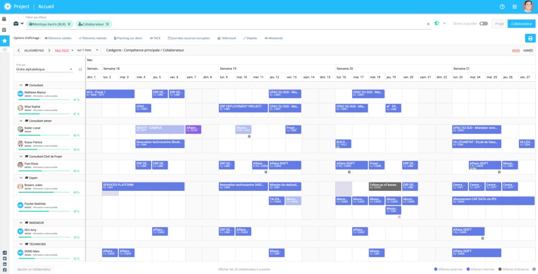
Task: Open the Ordre alphabétique sort dropdown
Action: [44, 69]
